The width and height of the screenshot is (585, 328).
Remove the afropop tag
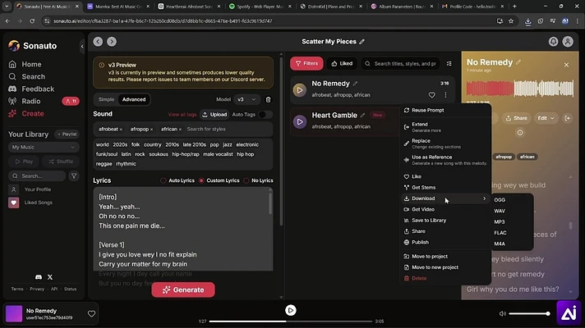point(151,130)
